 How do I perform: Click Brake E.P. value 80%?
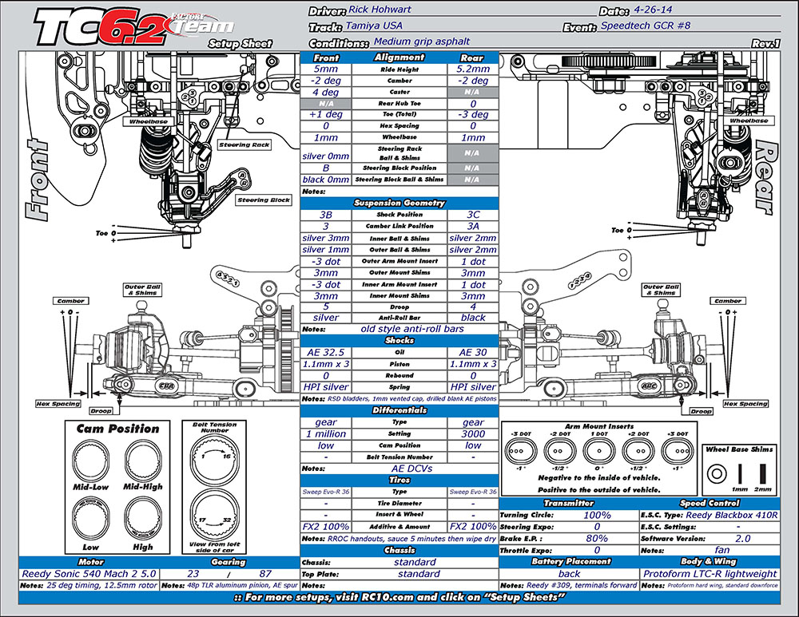click(x=597, y=539)
